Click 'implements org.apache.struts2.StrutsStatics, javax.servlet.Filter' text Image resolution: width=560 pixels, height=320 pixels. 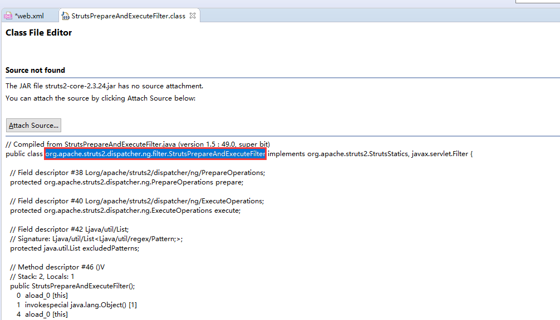(x=368, y=154)
